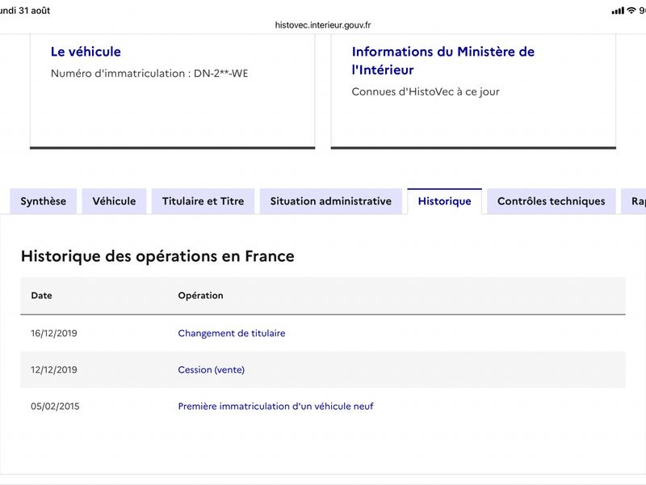Click the Opération column header

click(x=200, y=295)
